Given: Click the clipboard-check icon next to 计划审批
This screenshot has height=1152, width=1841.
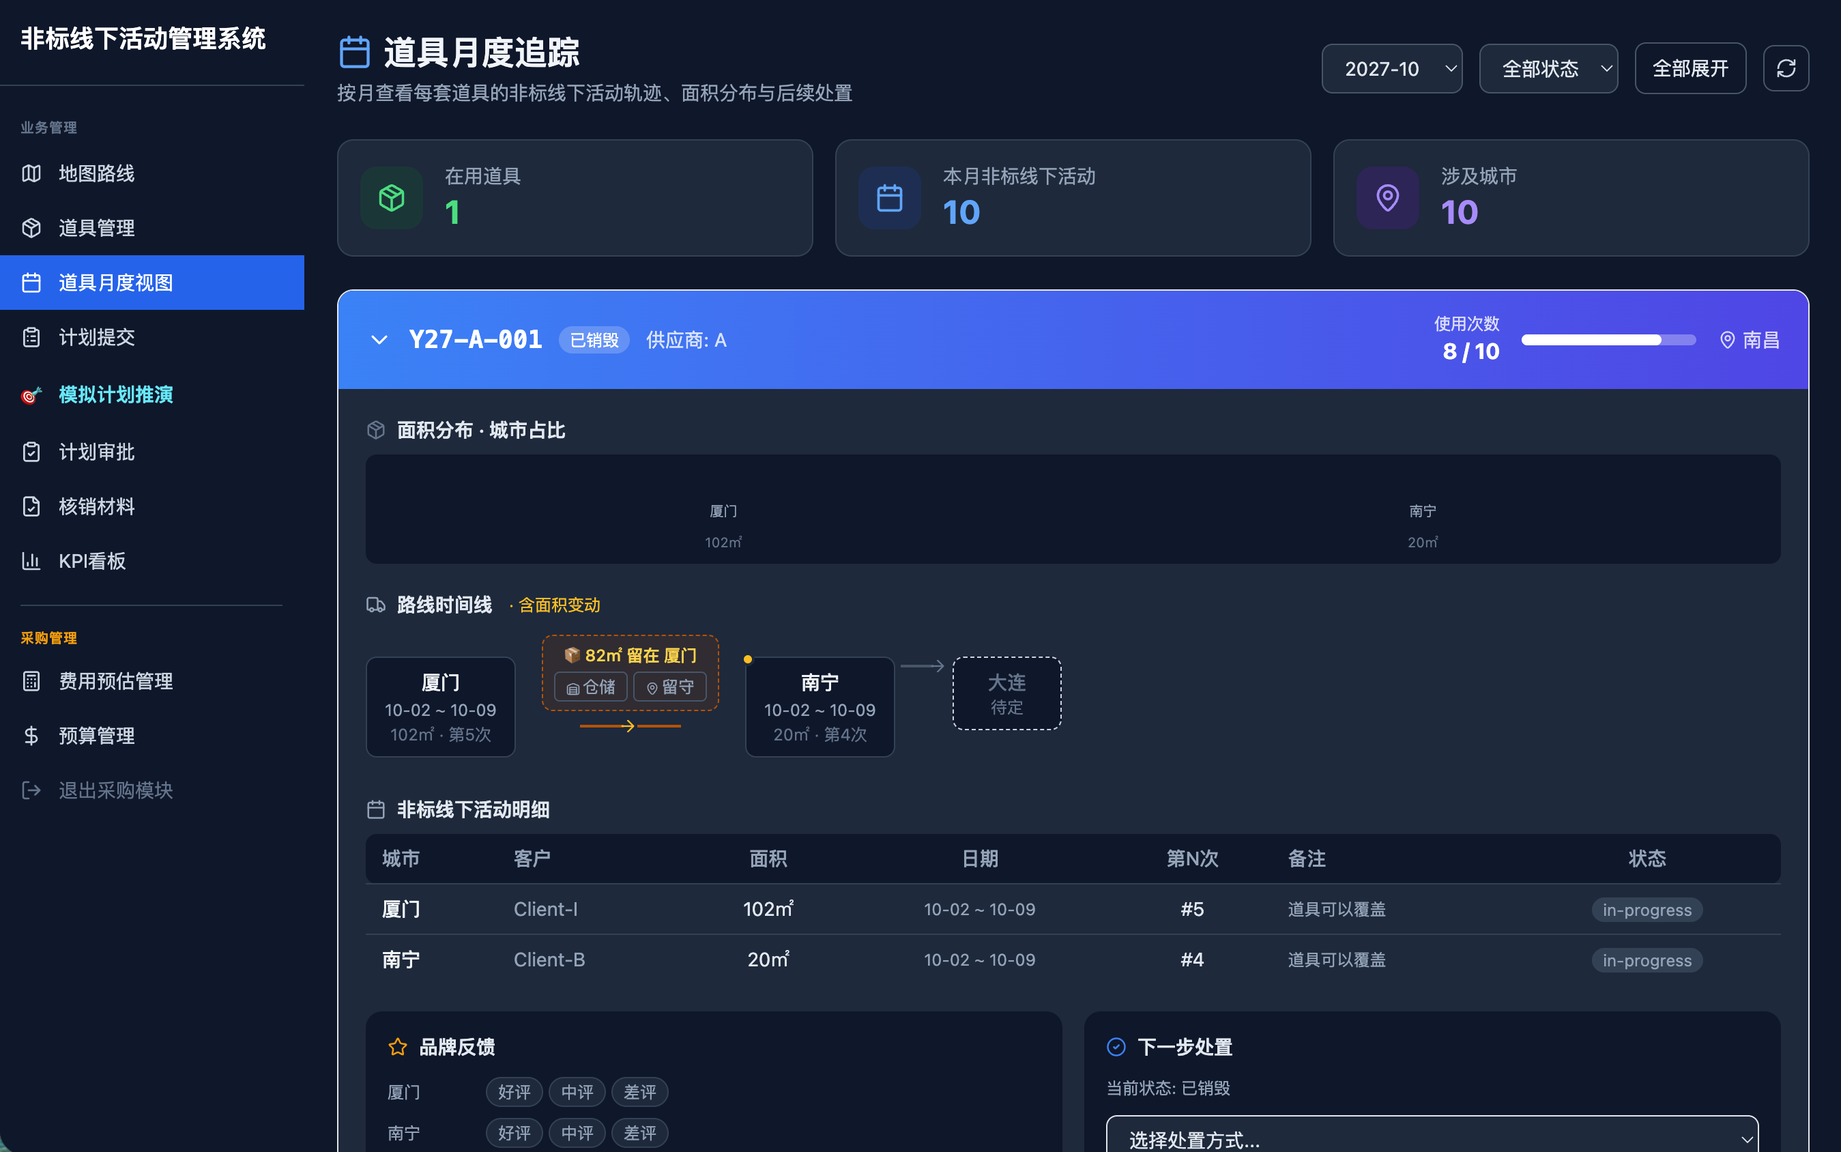Looking at the screenshot, I should 31,452.
